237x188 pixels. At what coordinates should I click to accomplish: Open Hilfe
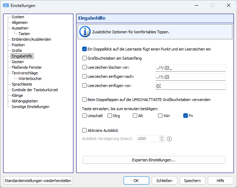click(220, 181)
